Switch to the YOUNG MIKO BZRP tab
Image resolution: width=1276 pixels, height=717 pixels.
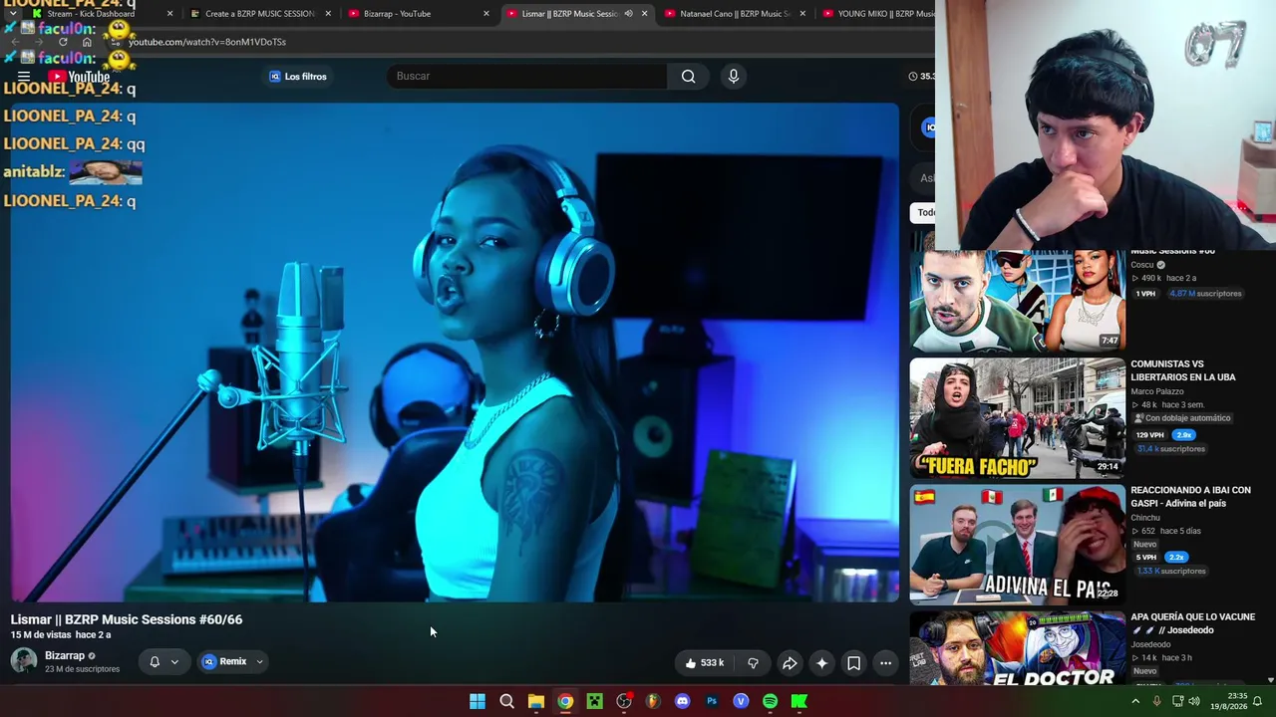pyautogui.click(x=877, y=14)
